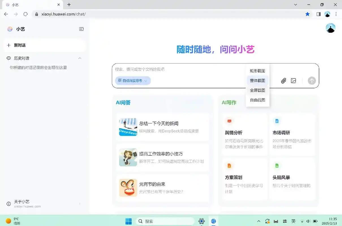Select 窗体截图 from screenshot menu
Viewport: 342px width, 226px height.
pyautogui.click(x=257, y=81)
